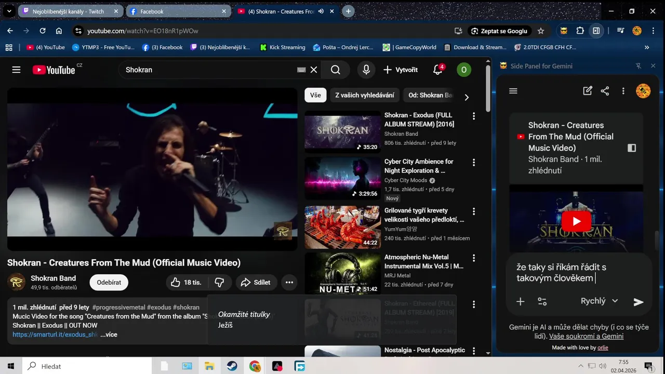Open the YouTube guide hamburger menu
This screenshot has height=374, width=665.
[x=16, y=70]
